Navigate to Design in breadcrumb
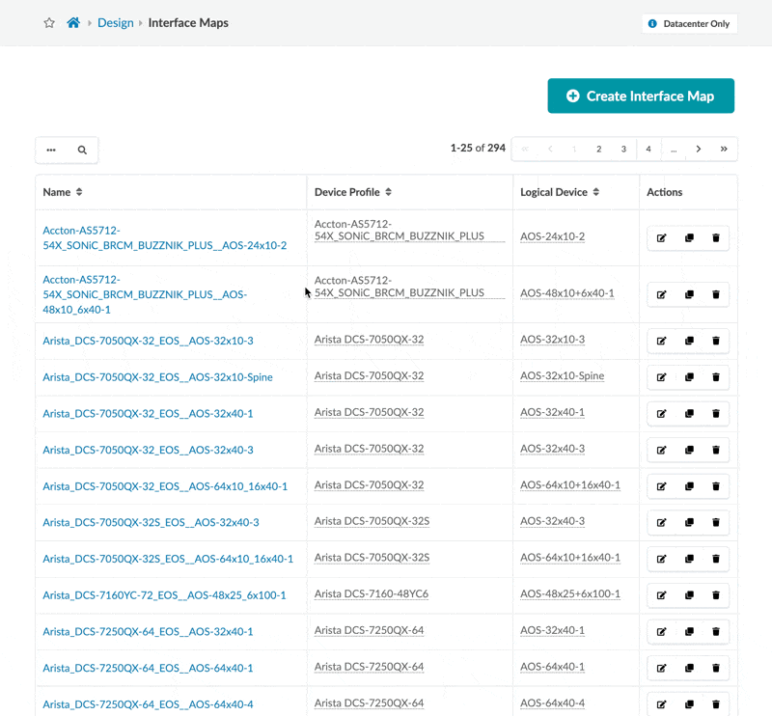Image resolution: width=772 pixels, height=716 pixels. (x=115, y=23)
